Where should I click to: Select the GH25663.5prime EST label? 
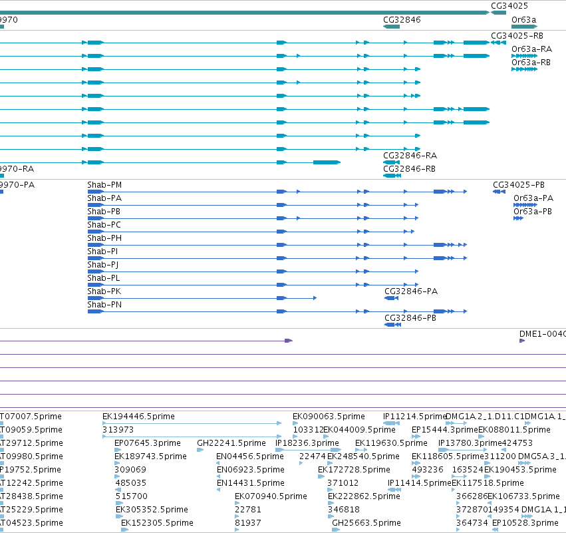[x=366, y=523]
